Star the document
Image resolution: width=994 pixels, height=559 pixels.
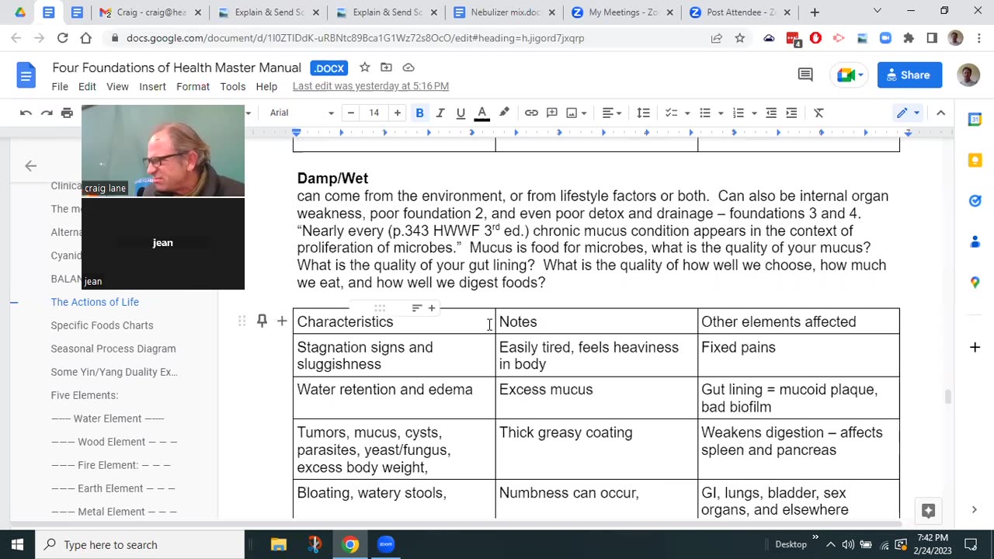click(365, 68)
